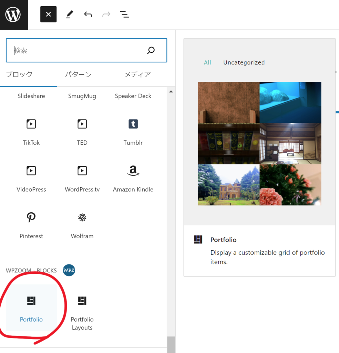This screenshot has height=353, width=339.
Task: Close the block inserter panel
Action: point(48,14)
